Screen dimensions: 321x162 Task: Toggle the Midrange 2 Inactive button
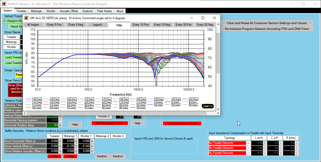102,156
